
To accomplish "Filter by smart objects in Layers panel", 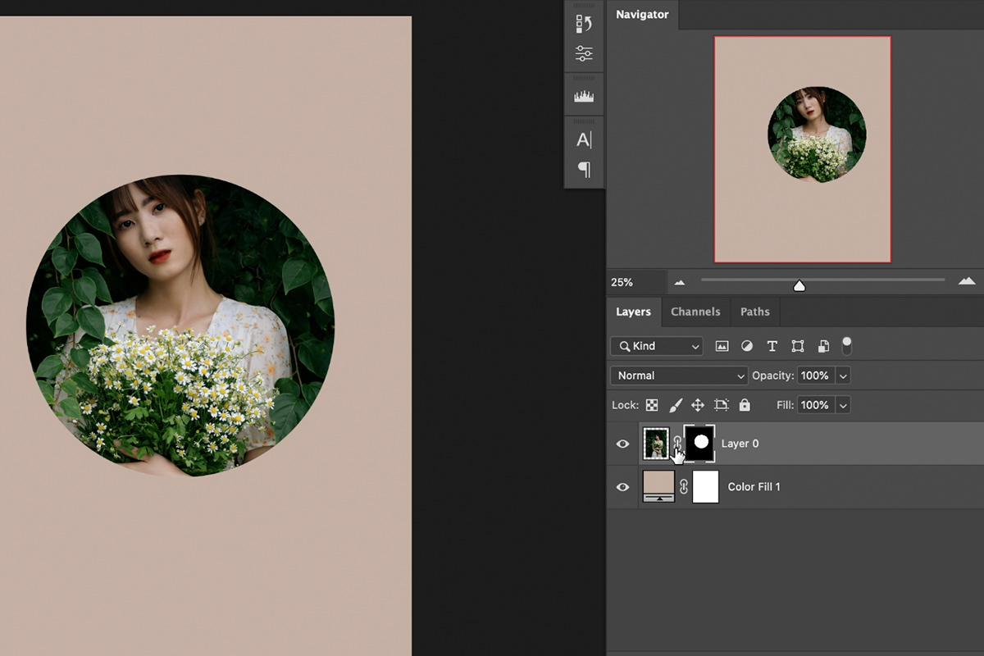I will (822, 346).
